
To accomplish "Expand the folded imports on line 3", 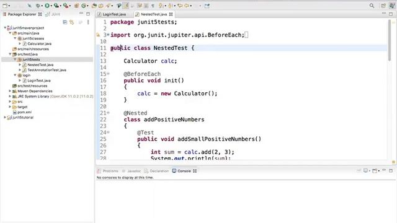I will pos(109,35).
